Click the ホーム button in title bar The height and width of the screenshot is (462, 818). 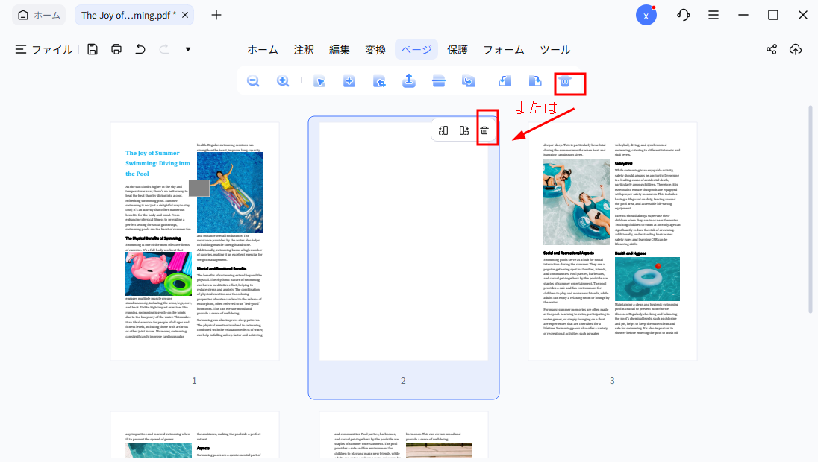coord(39,15)
